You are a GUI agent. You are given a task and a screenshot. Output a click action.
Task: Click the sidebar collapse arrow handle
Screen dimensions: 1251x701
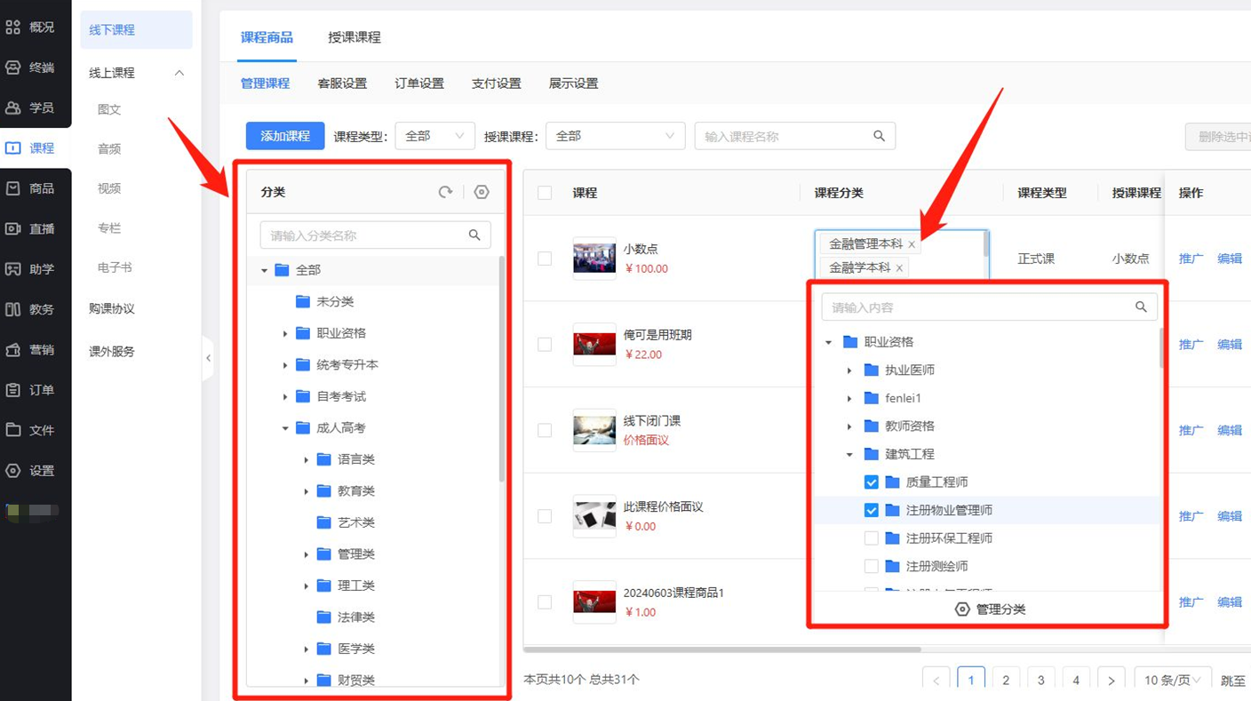208,358
